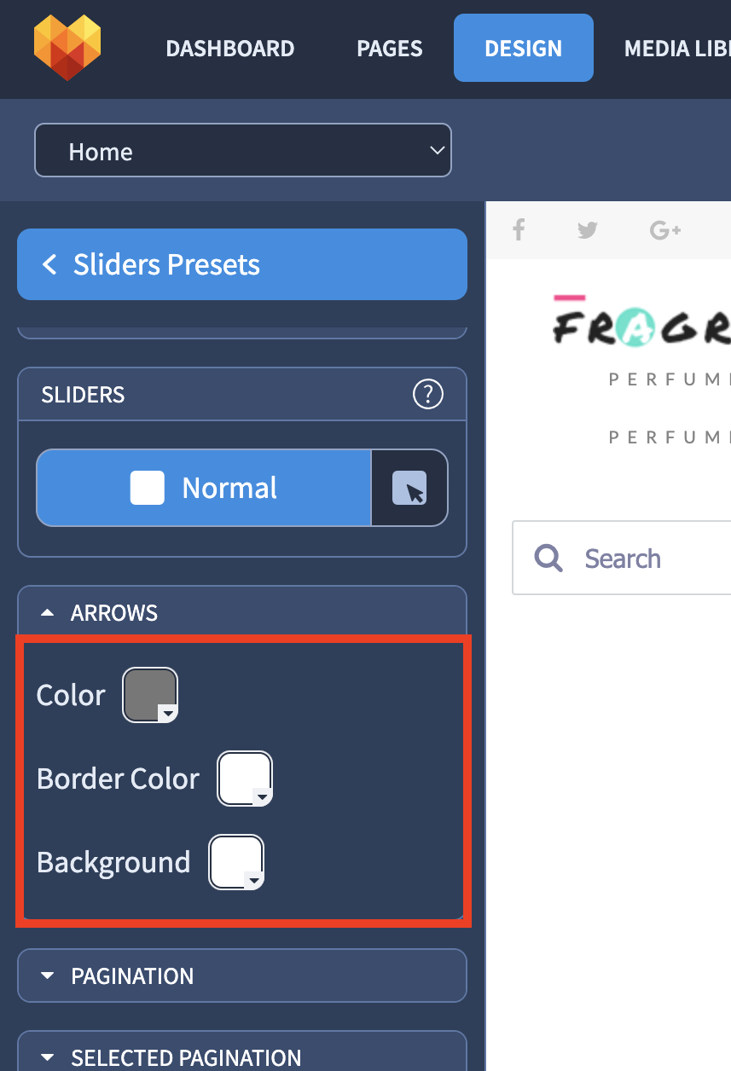Open the Home page dropdown
Image resolution: width=731 pixels, height=1071 pixels.
[x=243, y=151]
